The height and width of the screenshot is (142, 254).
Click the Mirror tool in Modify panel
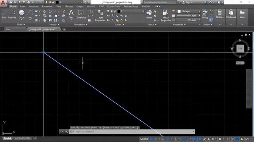pos(50,16)
